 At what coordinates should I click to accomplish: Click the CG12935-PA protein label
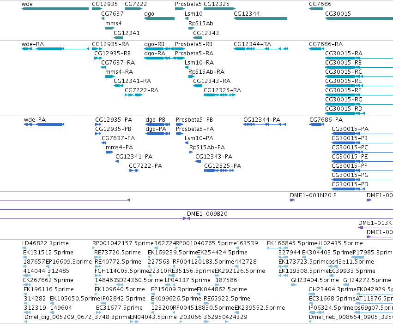(114, 119)
